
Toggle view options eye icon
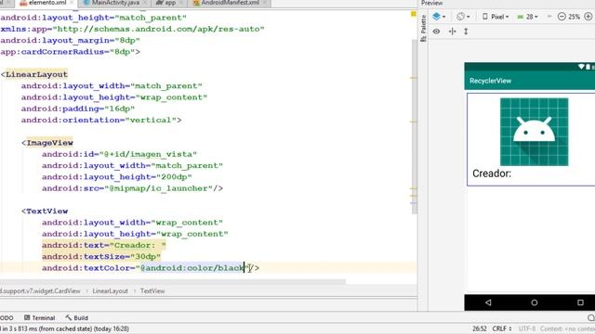[436, 32]
